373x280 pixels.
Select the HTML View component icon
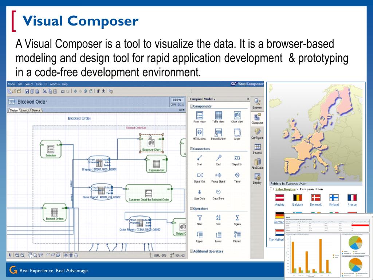(x=199, y=132)
